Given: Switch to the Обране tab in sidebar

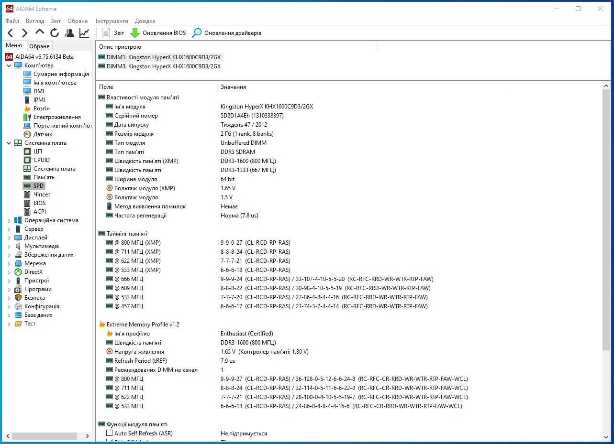Looking at the screenshot, I should click(x=39, y=46).
